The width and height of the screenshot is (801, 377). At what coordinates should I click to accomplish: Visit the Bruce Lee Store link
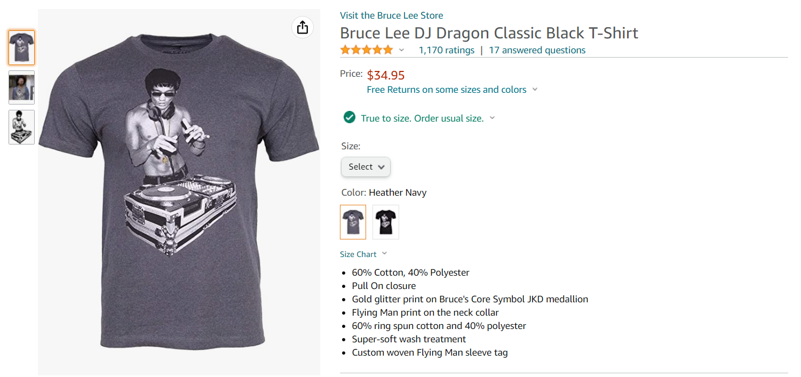coord(392,15)
